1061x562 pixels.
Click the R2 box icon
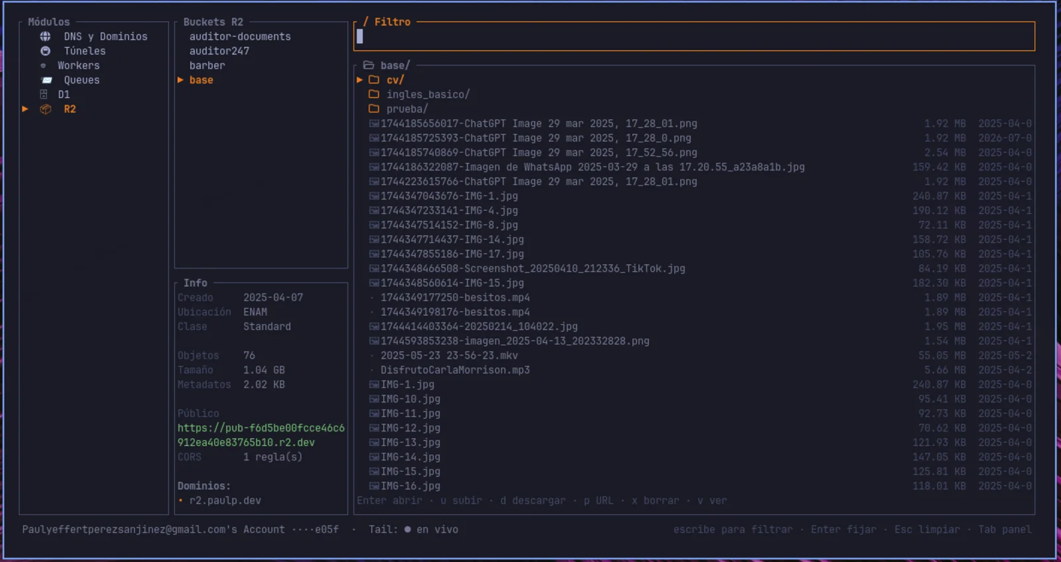(46, 109)
